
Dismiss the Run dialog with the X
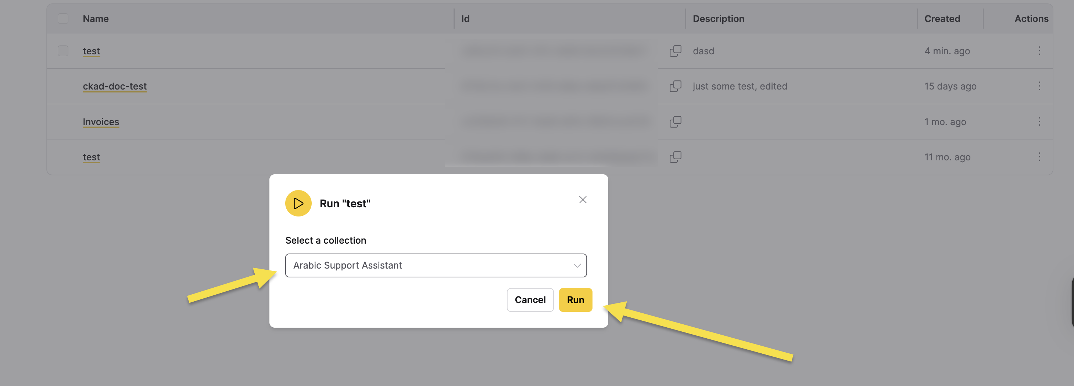583,200
